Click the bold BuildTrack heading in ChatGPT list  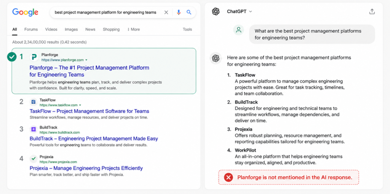click(x=246, y=102)
